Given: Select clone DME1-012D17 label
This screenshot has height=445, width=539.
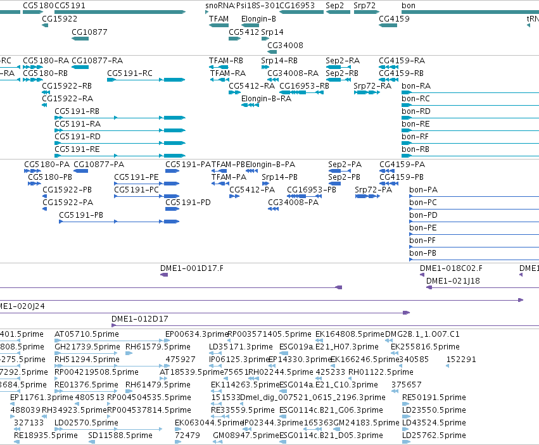Looking at the screenshot, I should 140,318.
